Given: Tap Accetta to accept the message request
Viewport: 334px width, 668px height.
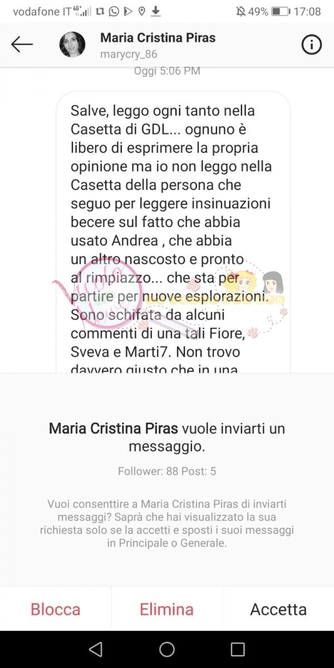Looking at the screenshot, I should (278, 609).
